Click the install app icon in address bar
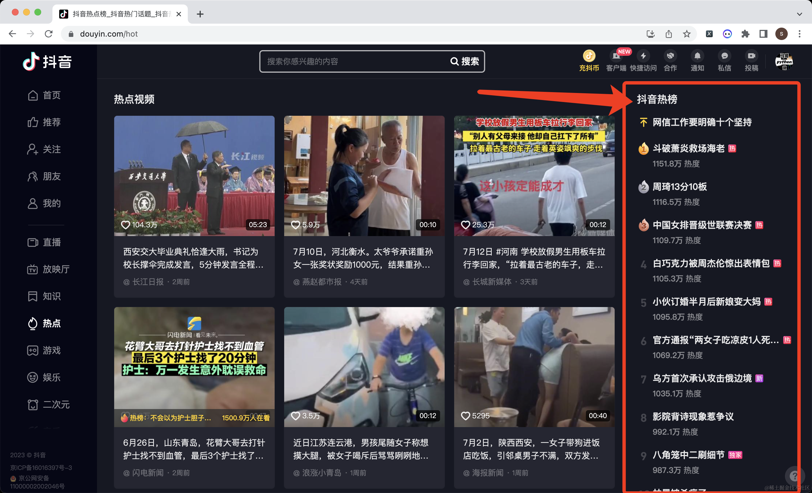 (x=650, y=34)
